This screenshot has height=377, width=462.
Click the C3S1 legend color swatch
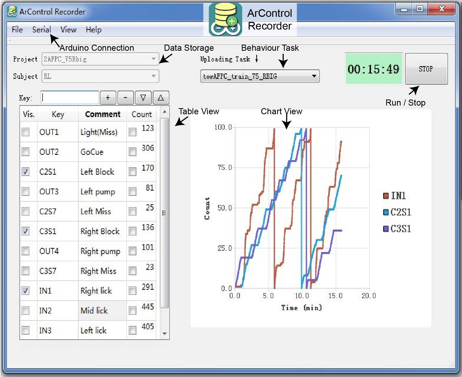click(x=386, y=229)
